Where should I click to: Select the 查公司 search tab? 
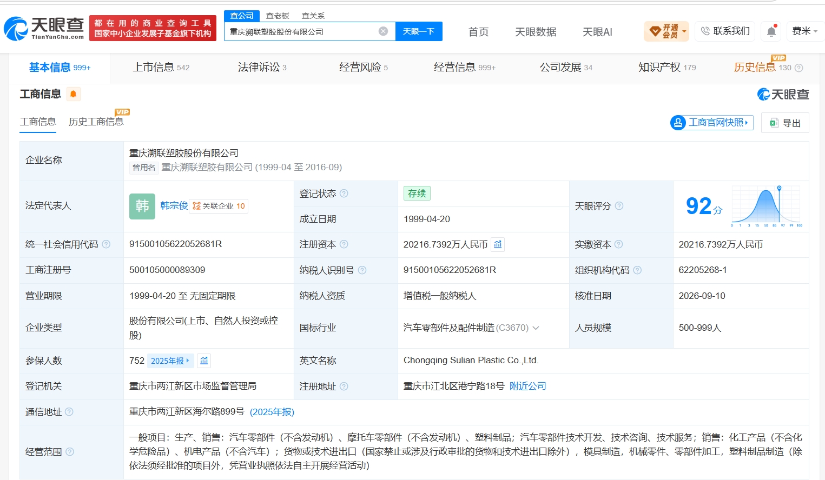click(242, 16)
